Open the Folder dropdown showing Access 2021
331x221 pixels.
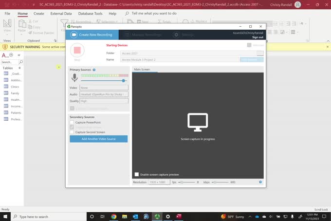(x=192, y=53)
